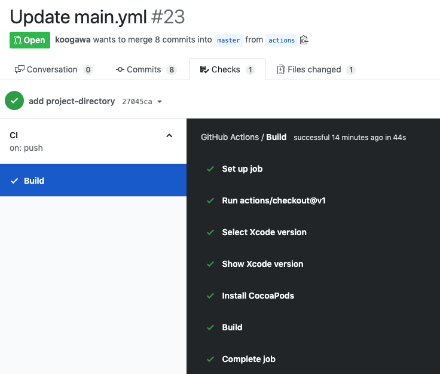Expand the Run actions/checkout@v1 step

[x=274, y=200]
